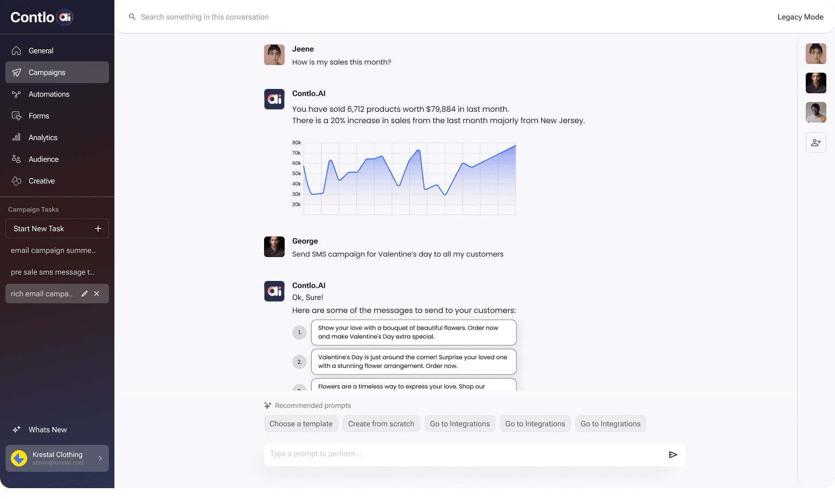
Task: Switch to Legacy Mode
Action: [800, 17]
